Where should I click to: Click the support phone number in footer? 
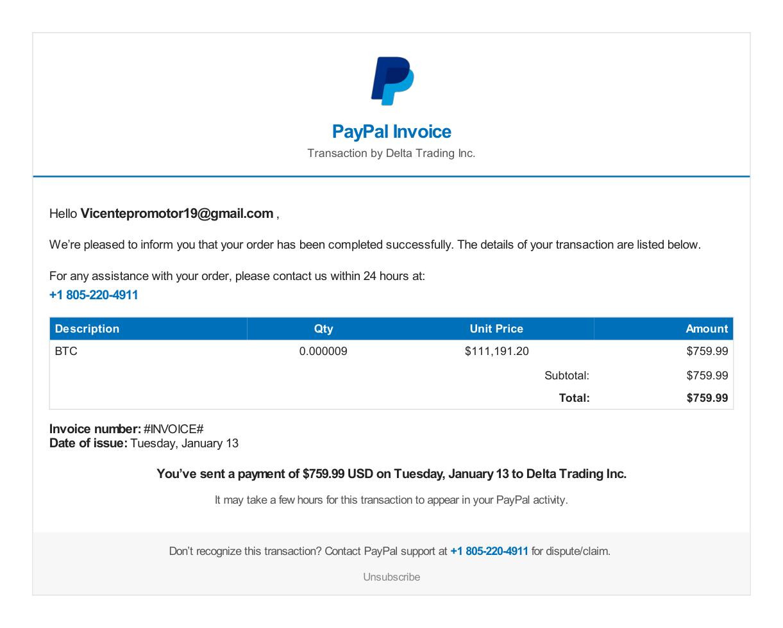click(x=489, y=551)
